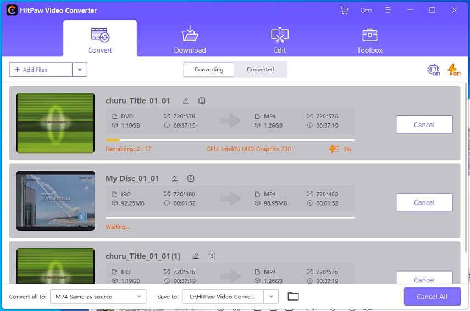Image resolution: width=470 pixels, height=311 pixels.
Task: Open the hamburger menu in title bar
Action: 388,10
